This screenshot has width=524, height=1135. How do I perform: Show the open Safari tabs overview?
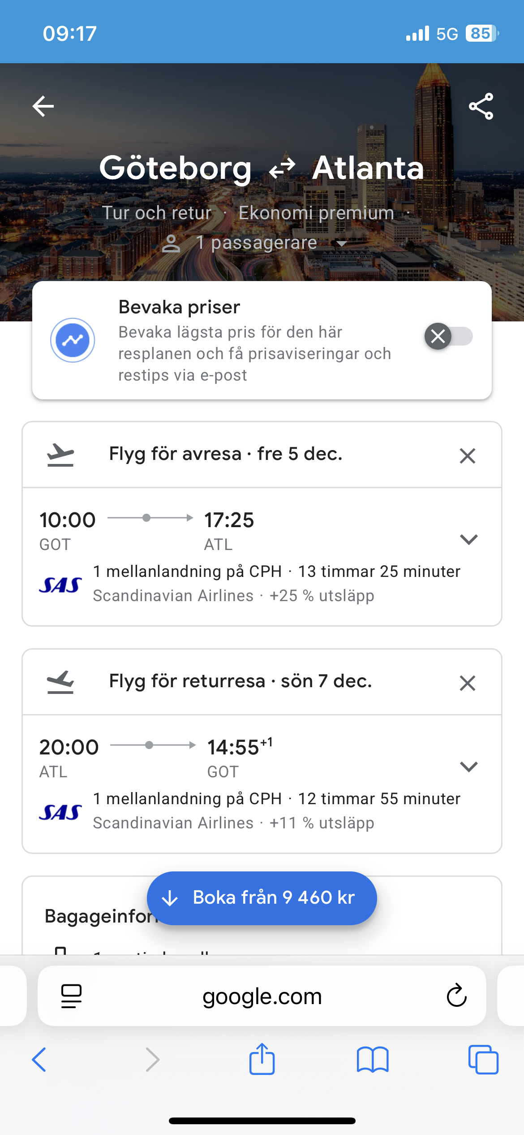pos(483,1060)
